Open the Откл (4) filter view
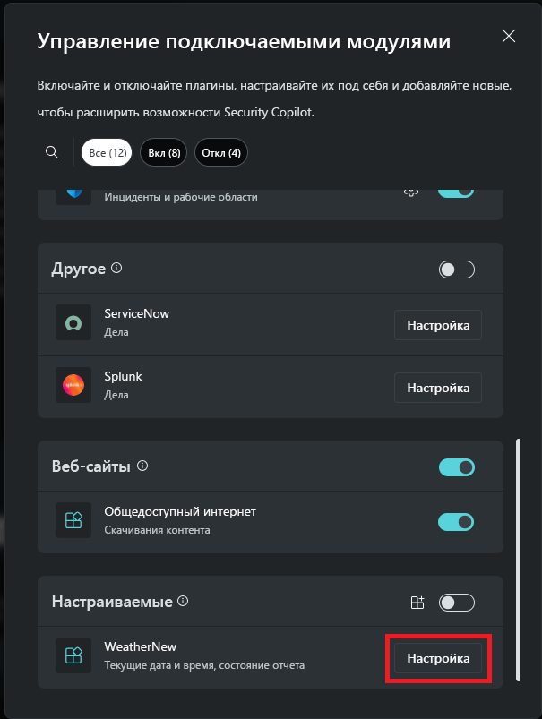This screenshot has height=719, width=542. point(220,151)
